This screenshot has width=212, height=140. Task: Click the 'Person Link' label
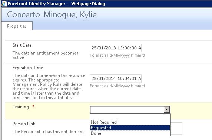coord(24,124)
